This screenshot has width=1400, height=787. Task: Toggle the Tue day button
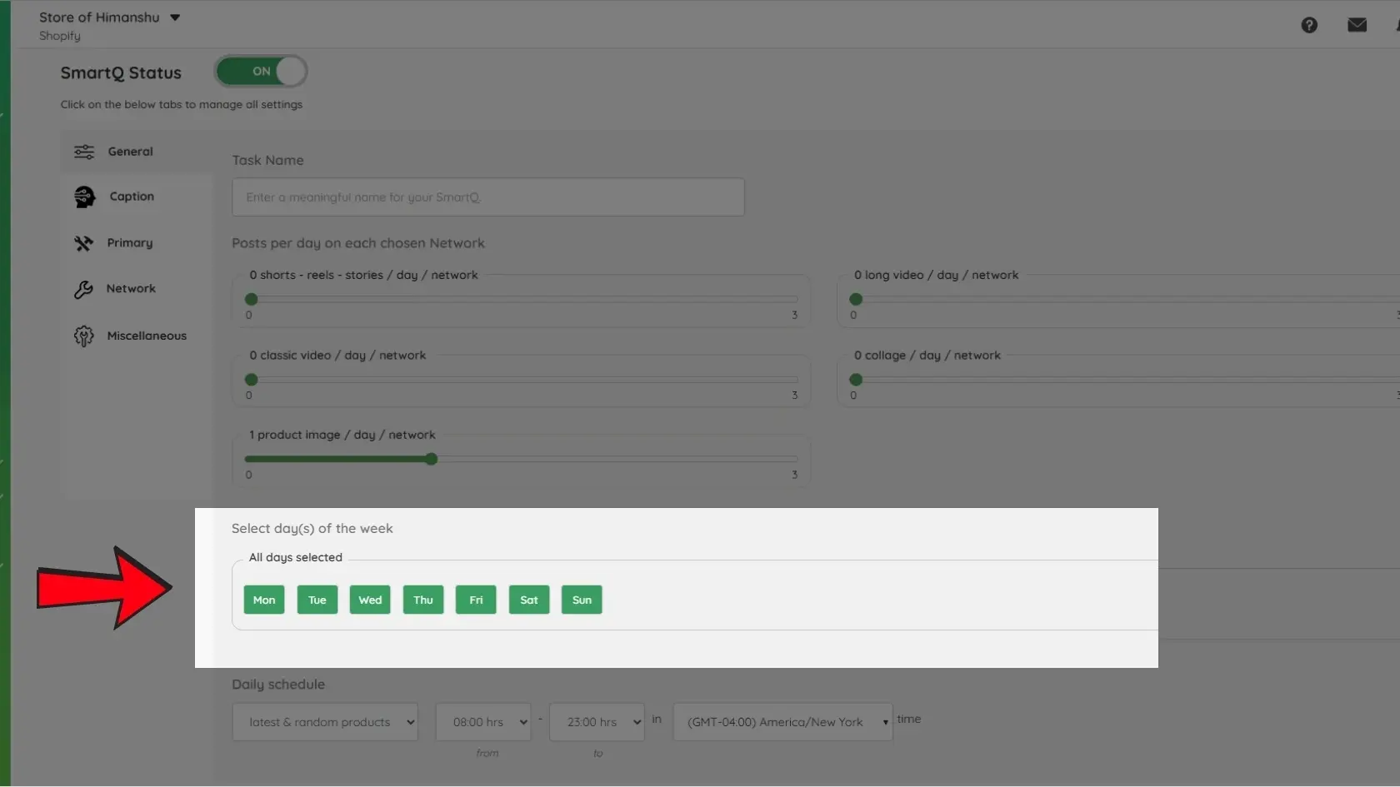click(317, 600)
